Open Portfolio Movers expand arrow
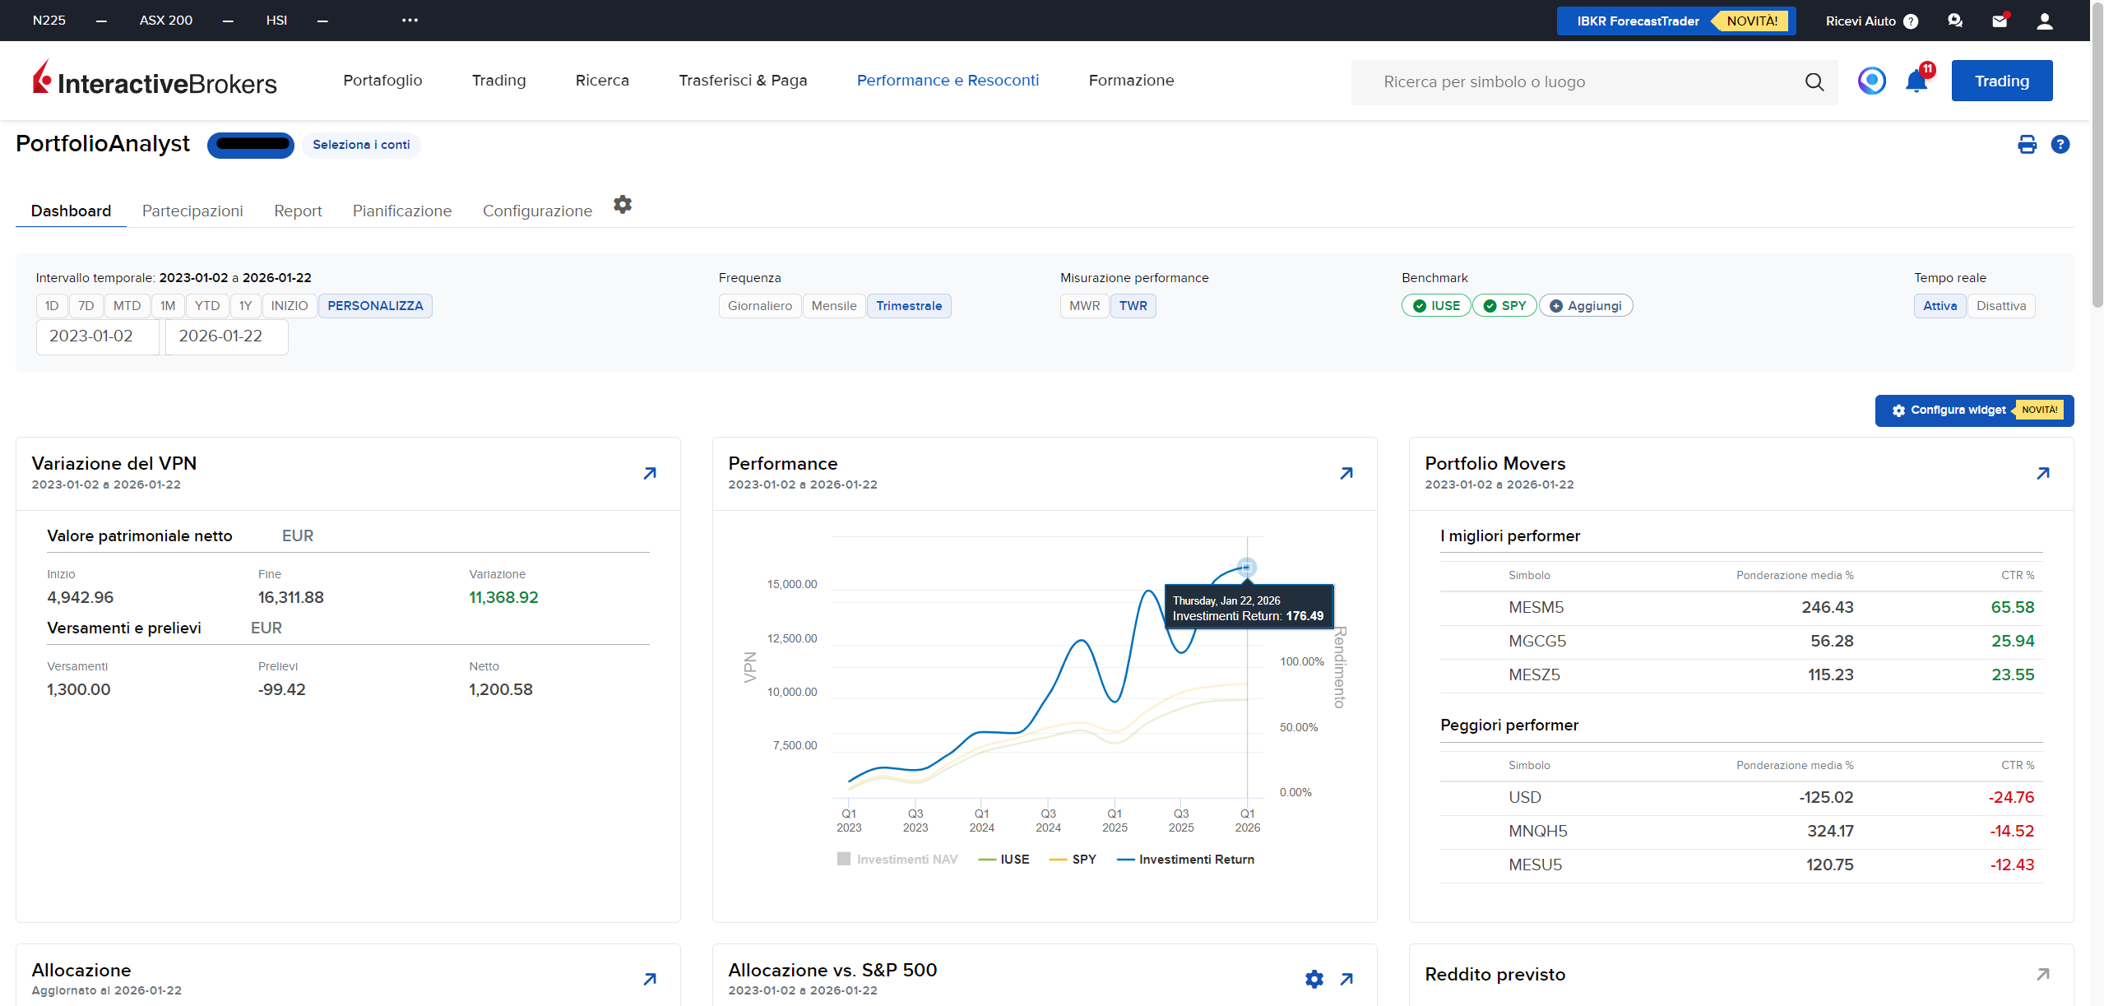 (x=2042, y=473)
